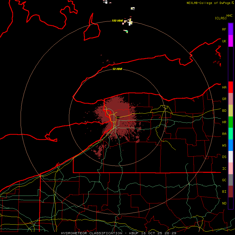Screen dimensions: 235x235
Task: Click the mint green RA legend swatch
Action: click(231, 134)
